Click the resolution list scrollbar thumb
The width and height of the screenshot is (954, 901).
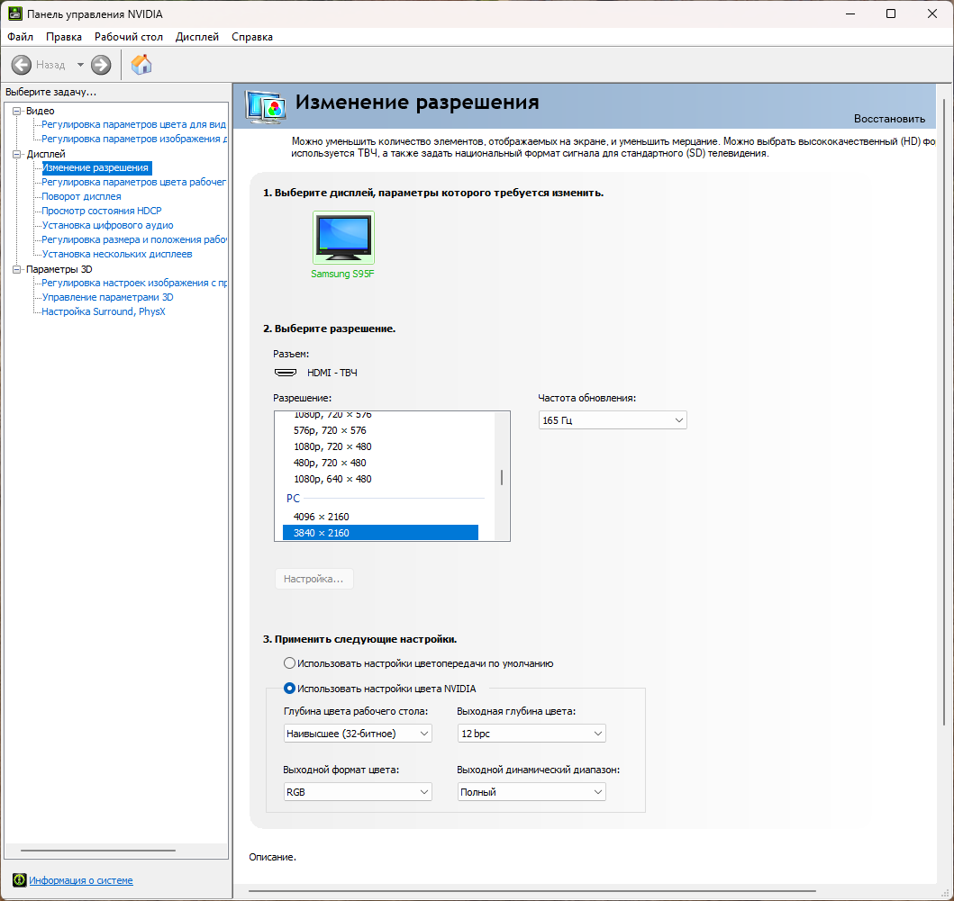[x=502, y=477]
